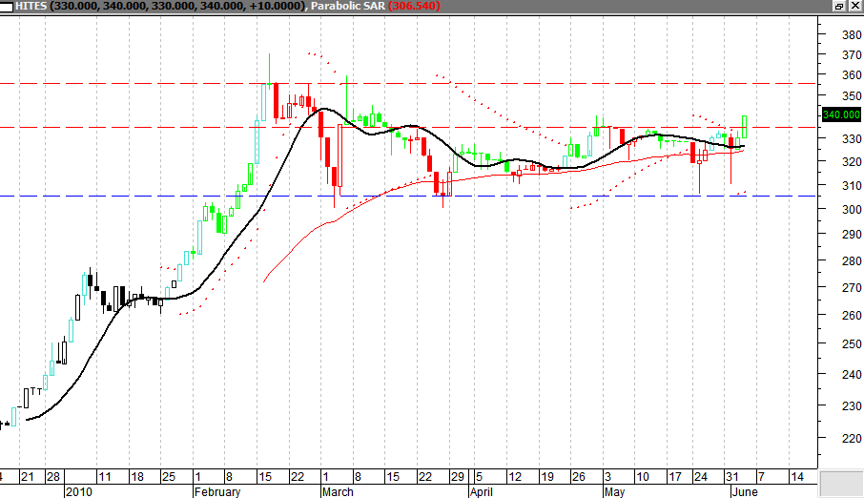Screen dimensions: 864x498
Task: Select the 7 date label on time axis
Action: click(x=761, y=477)
